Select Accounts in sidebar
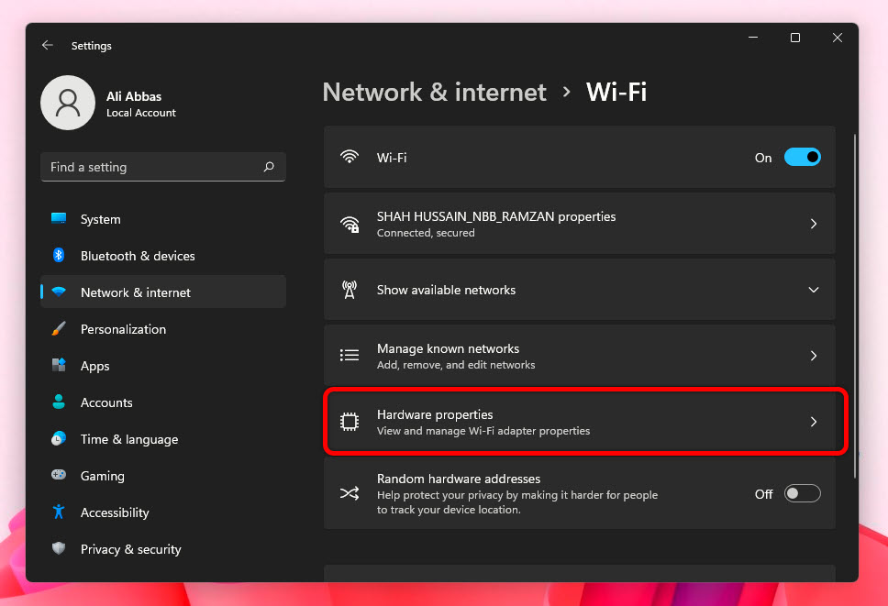 pos(163,402)
